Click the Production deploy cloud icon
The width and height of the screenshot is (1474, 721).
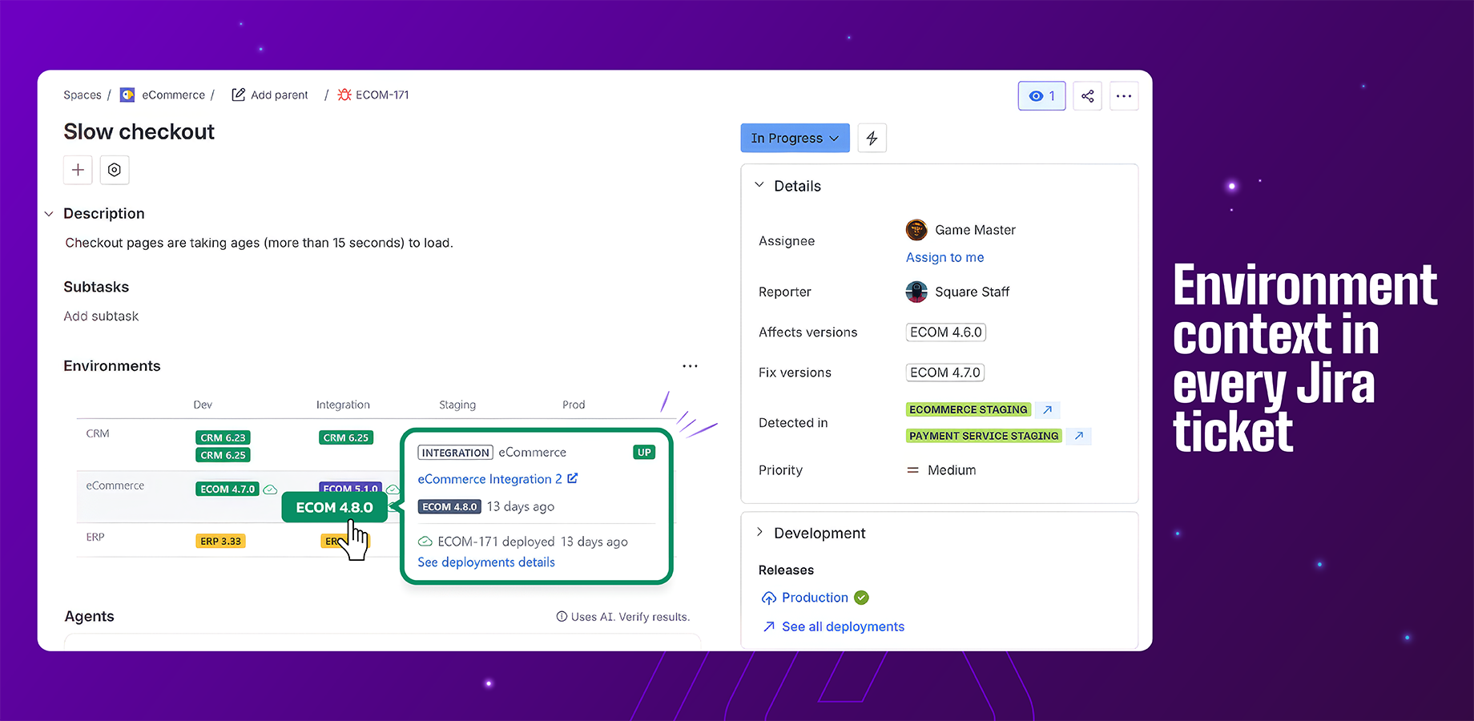click(x=769, y=598)
